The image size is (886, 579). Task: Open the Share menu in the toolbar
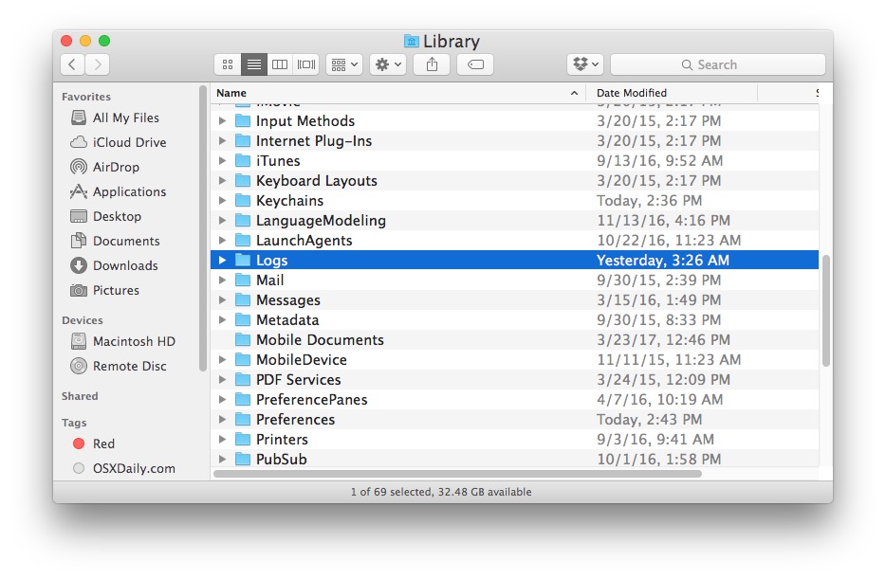tap(432, 64)
